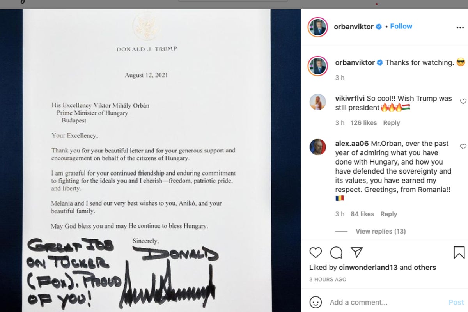Submit comment with Post button
This screenshot has height=312, width=468.
coord(456,302)
